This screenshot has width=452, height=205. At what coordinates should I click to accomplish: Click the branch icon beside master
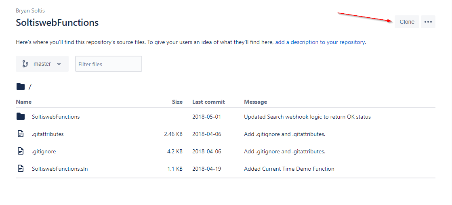point(25,64)
